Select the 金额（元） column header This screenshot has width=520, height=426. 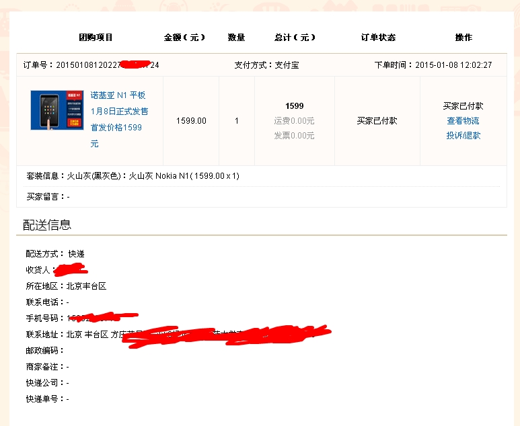click(x=184, y=38)
